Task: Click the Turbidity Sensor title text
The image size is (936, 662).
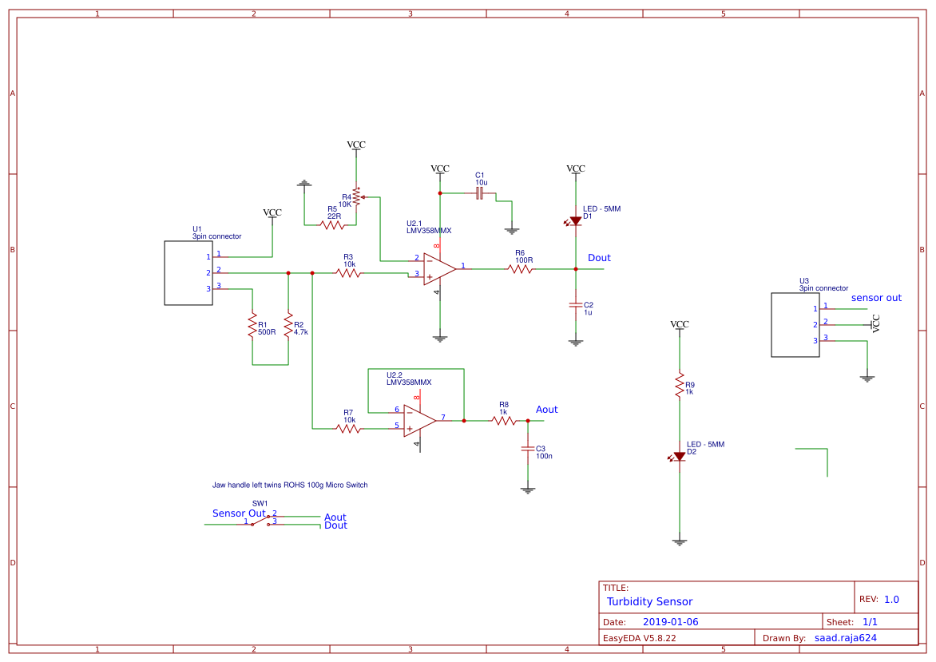Action: 651,601
